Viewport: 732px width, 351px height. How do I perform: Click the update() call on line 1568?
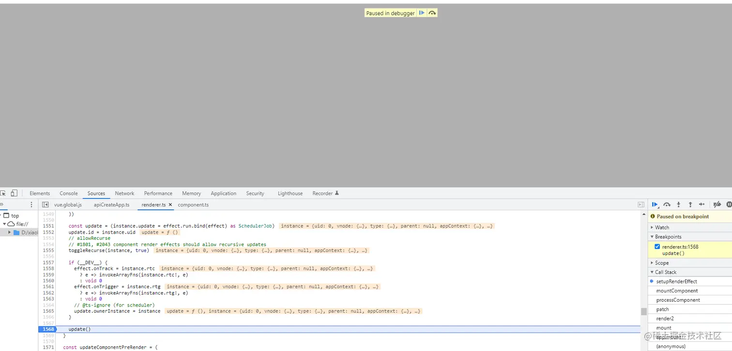tap(79, 329)
